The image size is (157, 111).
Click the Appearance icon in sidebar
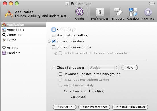(4, 30)
